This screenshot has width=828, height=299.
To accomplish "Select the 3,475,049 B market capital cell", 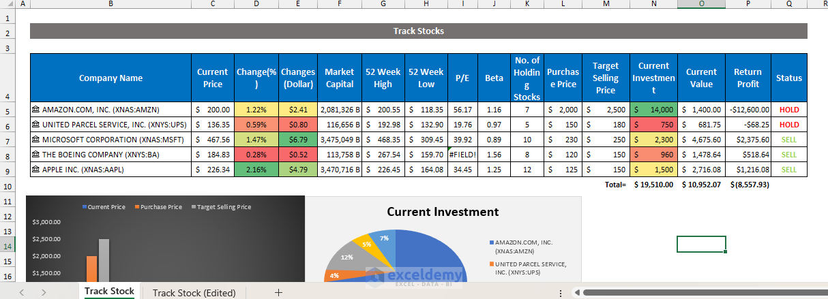I will coord(339,140).
